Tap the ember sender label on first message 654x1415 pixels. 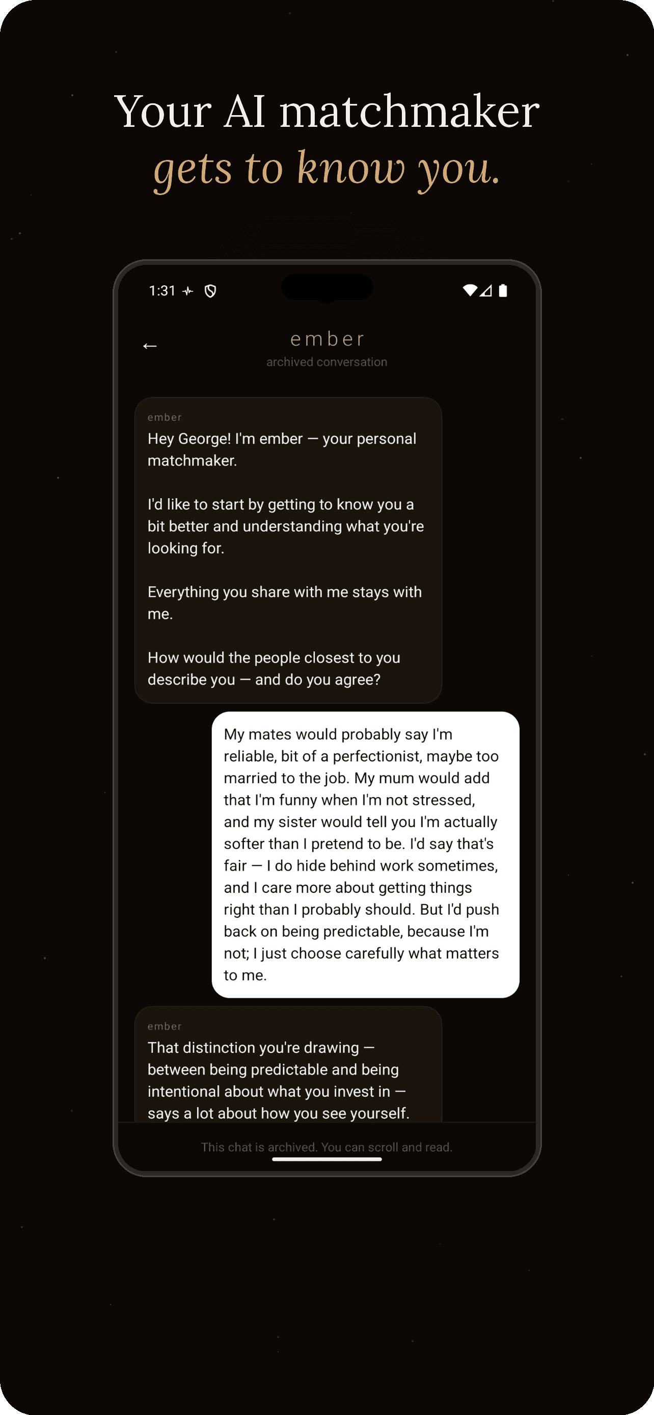pos(166,417)
